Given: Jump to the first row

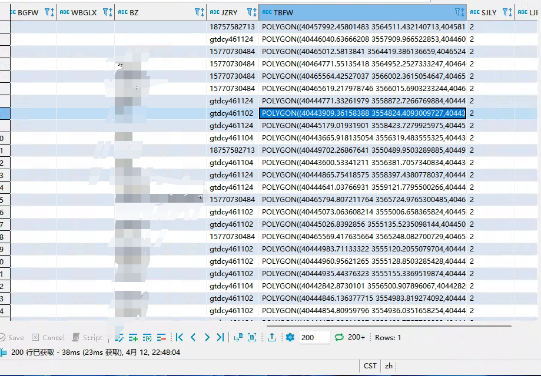Looking at the screenshot, I should (180, 337).
